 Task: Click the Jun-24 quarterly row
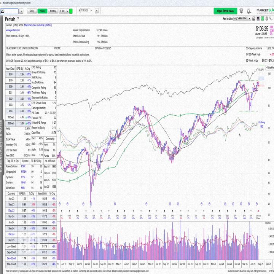[x=31, y=223]
